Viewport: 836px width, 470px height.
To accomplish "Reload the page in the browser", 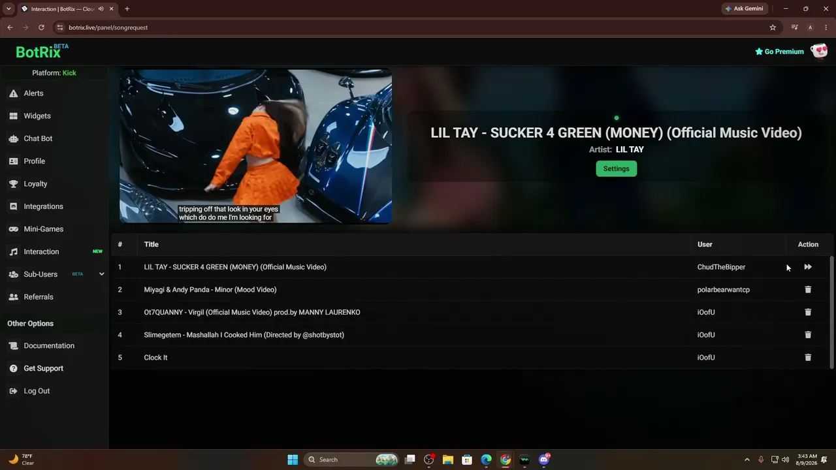I will click(x=41, y=27).
